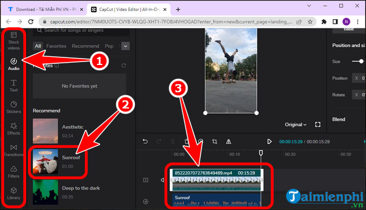Toggle browser side panel

tap(335, 21)
